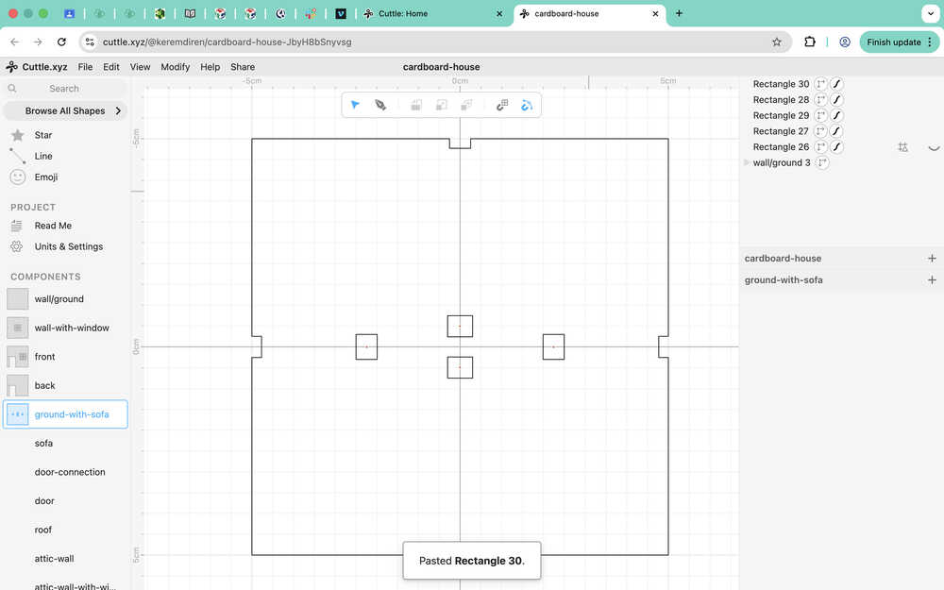The height and width of the screenshot is (590, 944).
Task: Open the Share menu
Action: coord(243,67)
